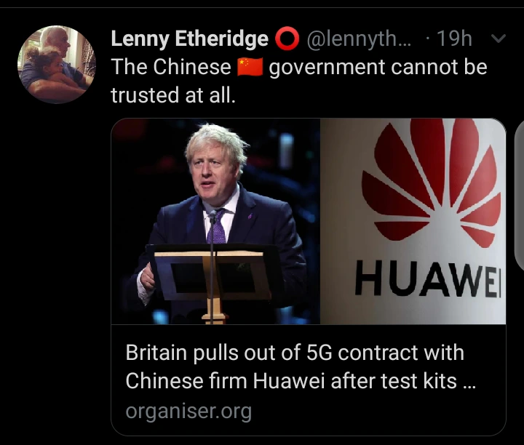Open the organiser.org domain link
The width and height of the screenshot is (524, 445).
188,412
